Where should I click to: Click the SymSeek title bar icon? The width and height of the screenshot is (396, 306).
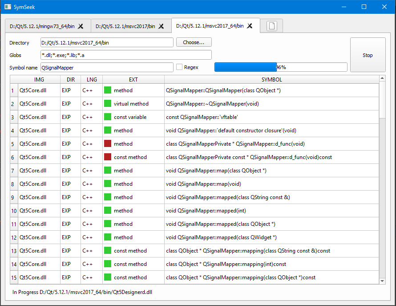[8, 7]
